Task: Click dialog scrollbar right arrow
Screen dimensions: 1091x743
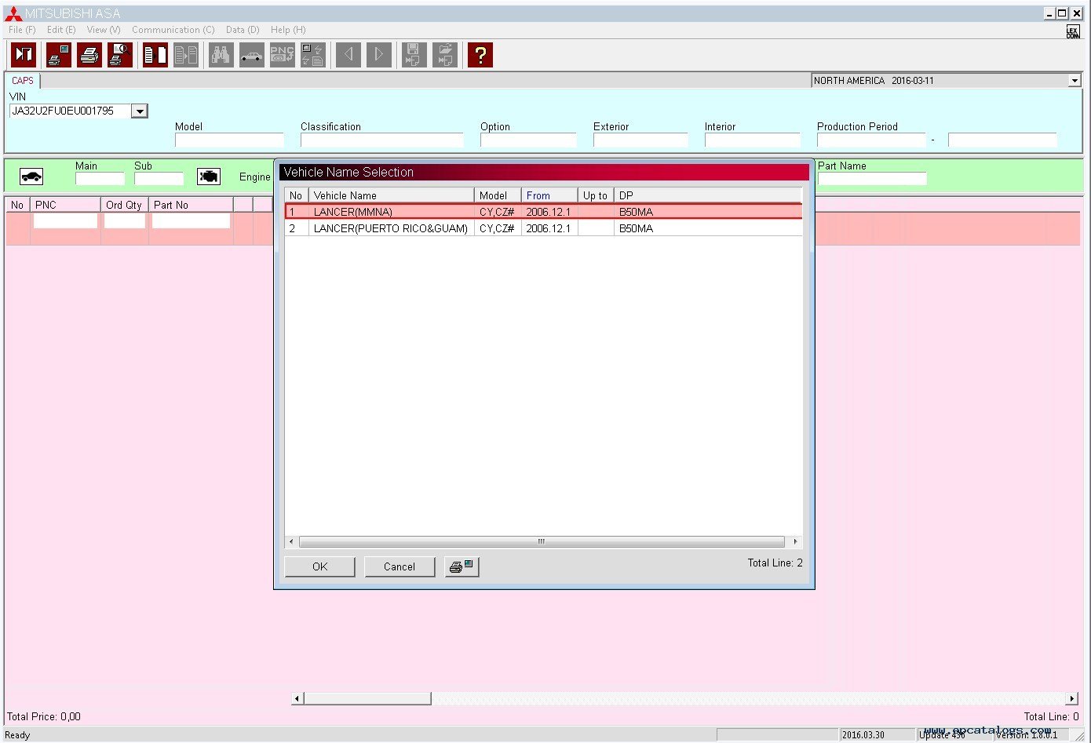Action: [x=795, y=541]
